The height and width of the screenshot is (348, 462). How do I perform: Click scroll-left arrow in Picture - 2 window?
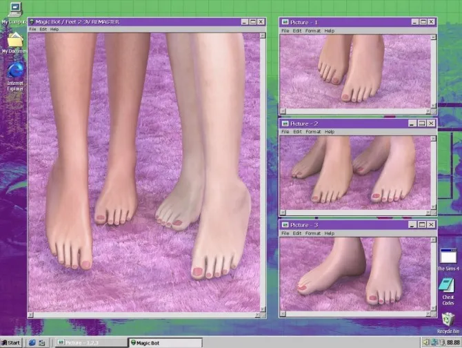click(283, 213)
